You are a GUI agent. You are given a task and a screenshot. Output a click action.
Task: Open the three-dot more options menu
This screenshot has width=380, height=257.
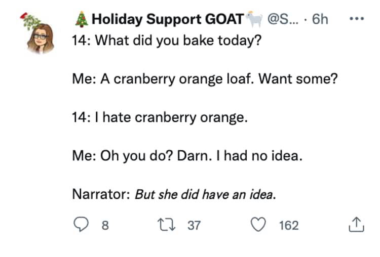pos(357,19)
